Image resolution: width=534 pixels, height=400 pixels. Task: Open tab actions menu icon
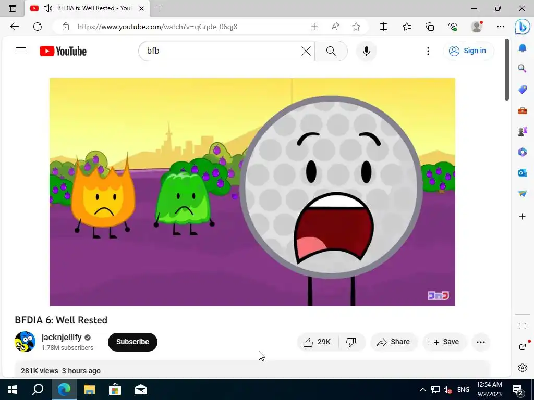pos(13,8)
